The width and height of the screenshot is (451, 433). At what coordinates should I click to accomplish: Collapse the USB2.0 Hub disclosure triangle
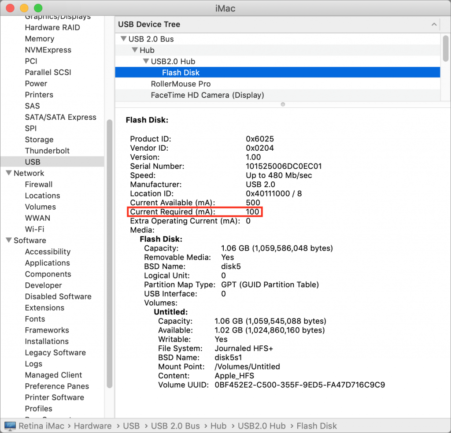(145, 61)
